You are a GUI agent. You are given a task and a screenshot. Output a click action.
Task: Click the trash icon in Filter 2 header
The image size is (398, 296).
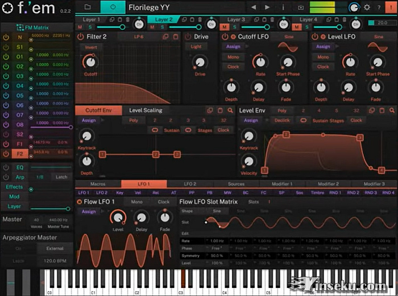[x=176, y=37]
